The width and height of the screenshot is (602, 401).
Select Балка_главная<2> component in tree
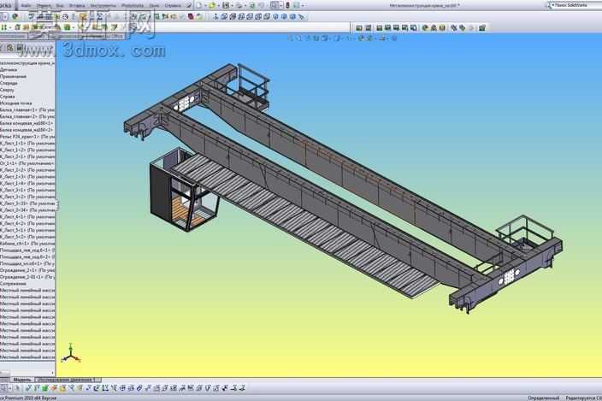click(27, 116)
